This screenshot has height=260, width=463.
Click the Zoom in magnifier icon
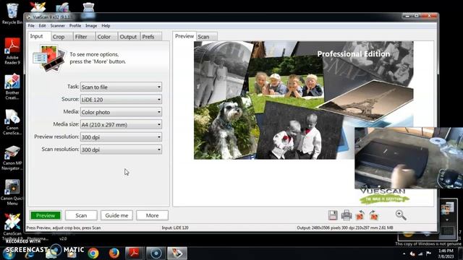pos(401,215)
